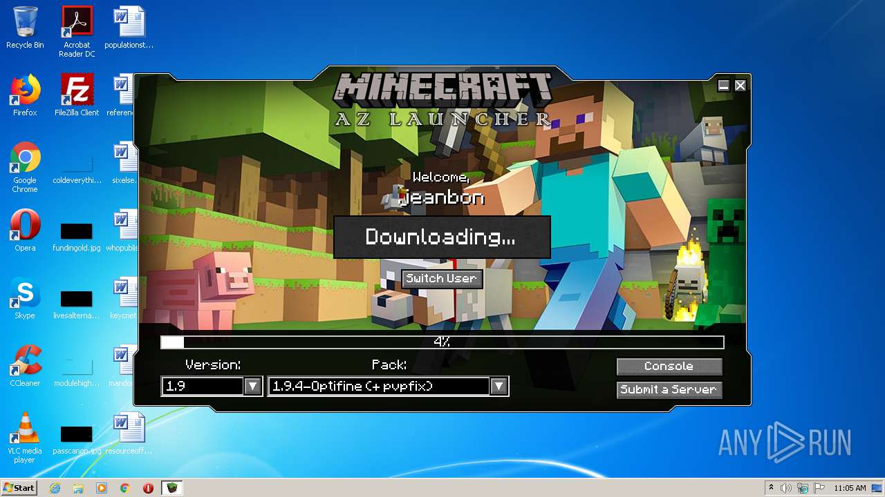Click Opera icon in taskbar
Viewport: 885px width, 497px height.
148,488
